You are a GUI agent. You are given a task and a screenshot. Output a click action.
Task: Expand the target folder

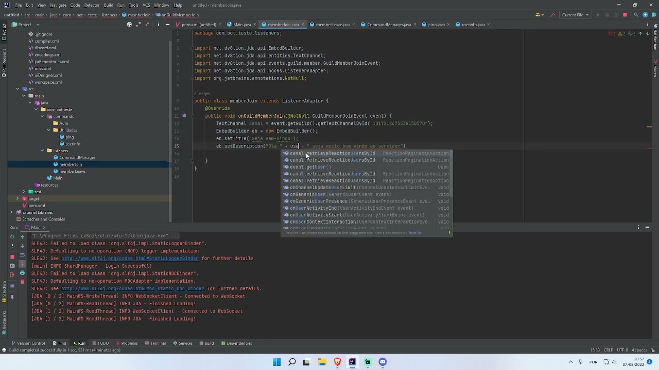coord(17,198)
